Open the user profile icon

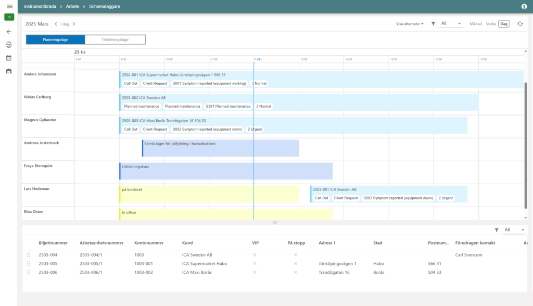(x=524, y=6)
